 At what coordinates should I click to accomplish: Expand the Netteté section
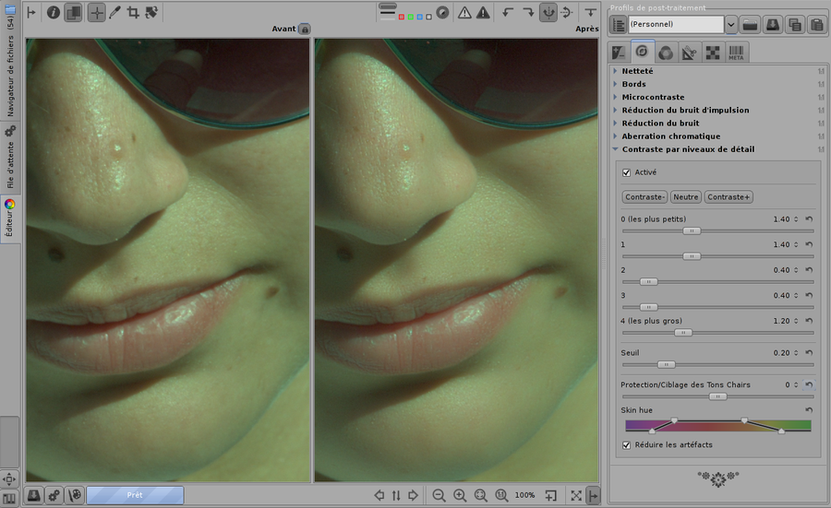click(637, 71)
